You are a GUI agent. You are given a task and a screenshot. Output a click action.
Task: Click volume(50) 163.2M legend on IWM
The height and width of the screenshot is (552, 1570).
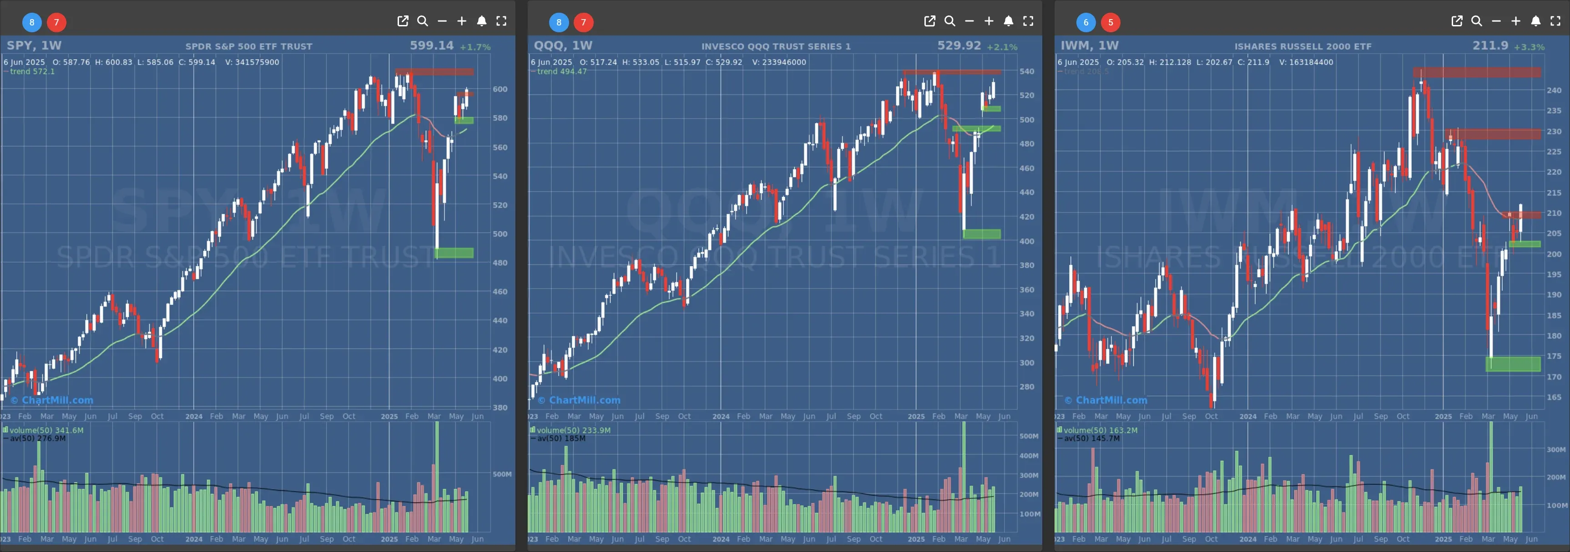pyautogui.click(x=1097, y=430)
